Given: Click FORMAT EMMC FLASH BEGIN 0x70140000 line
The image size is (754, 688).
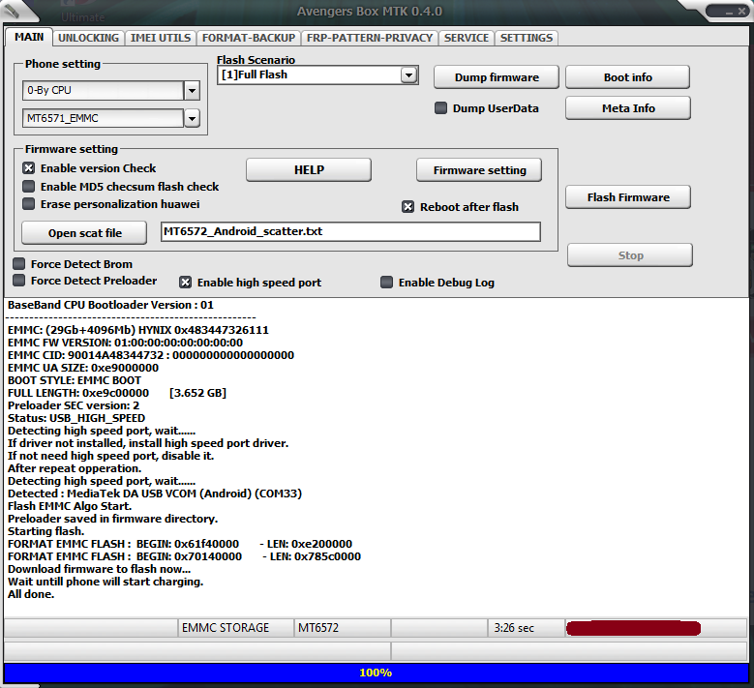Looking at the screenshot, I should tap(184, 556).
